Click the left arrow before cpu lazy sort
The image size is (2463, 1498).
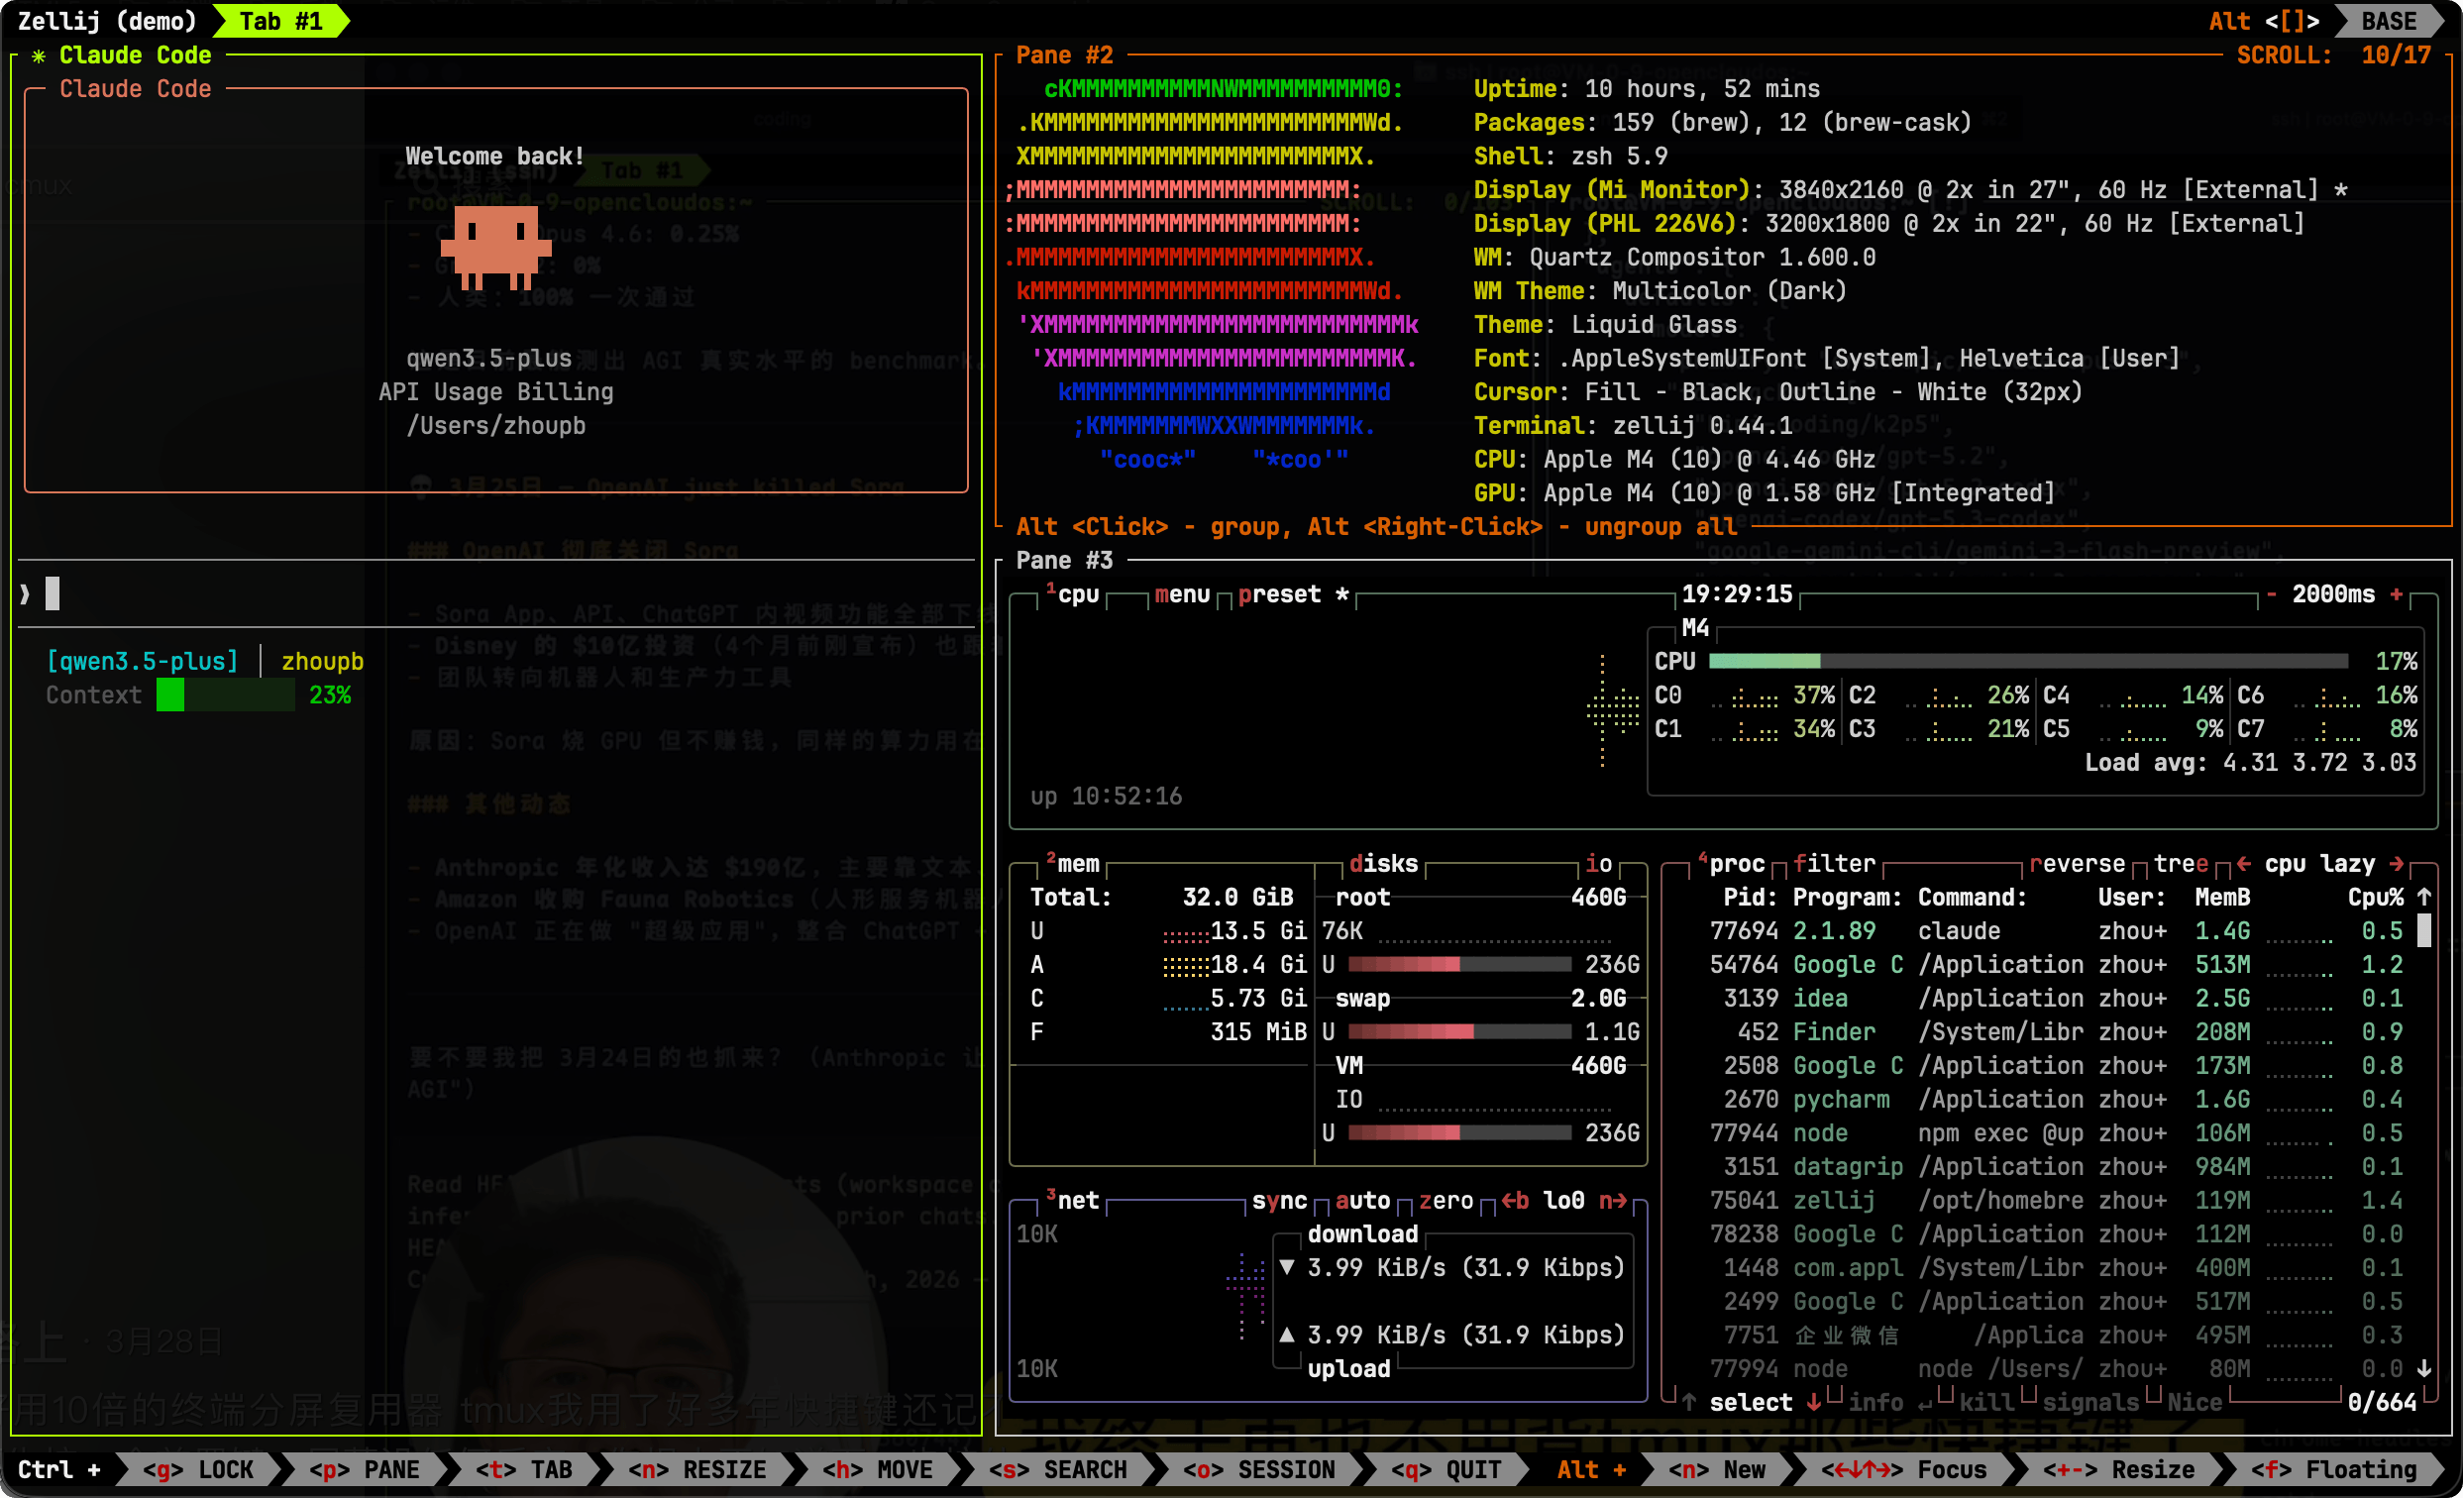2243,863
